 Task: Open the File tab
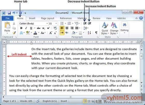tap(8, 18)
